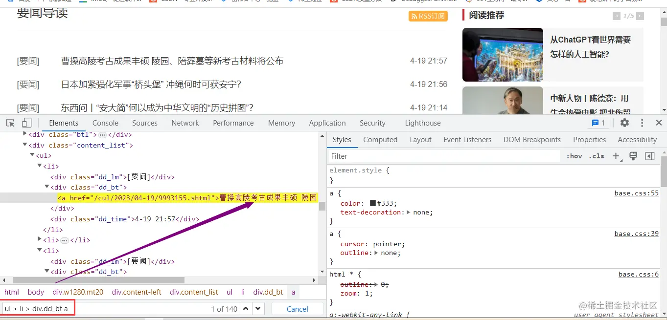Open the Event Listeners sidebar tab
This screenshot has width=667, height=320.
[x=467, y=140]
